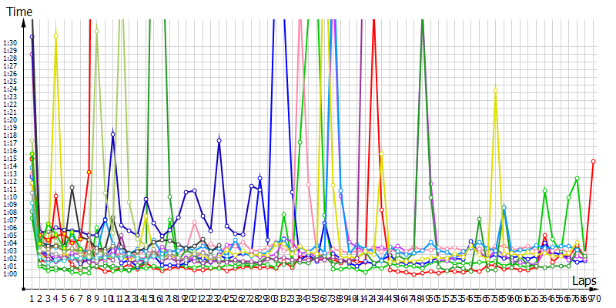The height and width of the screenshot is (308, 616).
Task: Select the light blue point at lap 59
Action: tap(504, 207)
